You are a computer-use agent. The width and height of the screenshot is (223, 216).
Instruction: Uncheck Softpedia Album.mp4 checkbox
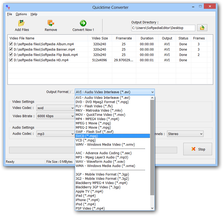click(11, 44)
